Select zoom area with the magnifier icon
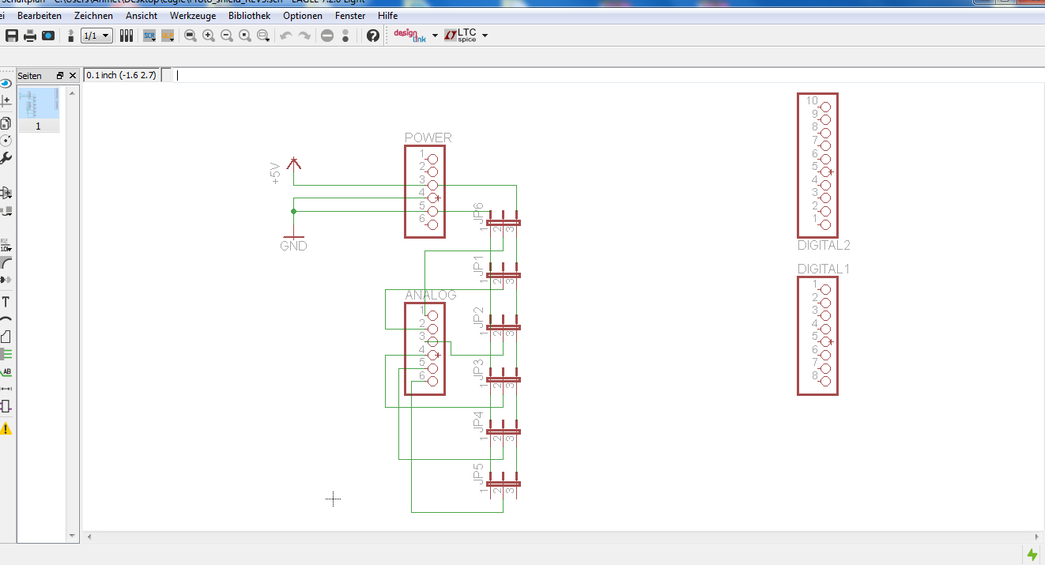The image size is (1045, 565). pyautogui.click(x=263, y=36)
